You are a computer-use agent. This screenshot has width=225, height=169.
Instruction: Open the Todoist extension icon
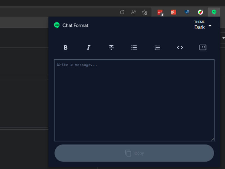click(173, 12)
